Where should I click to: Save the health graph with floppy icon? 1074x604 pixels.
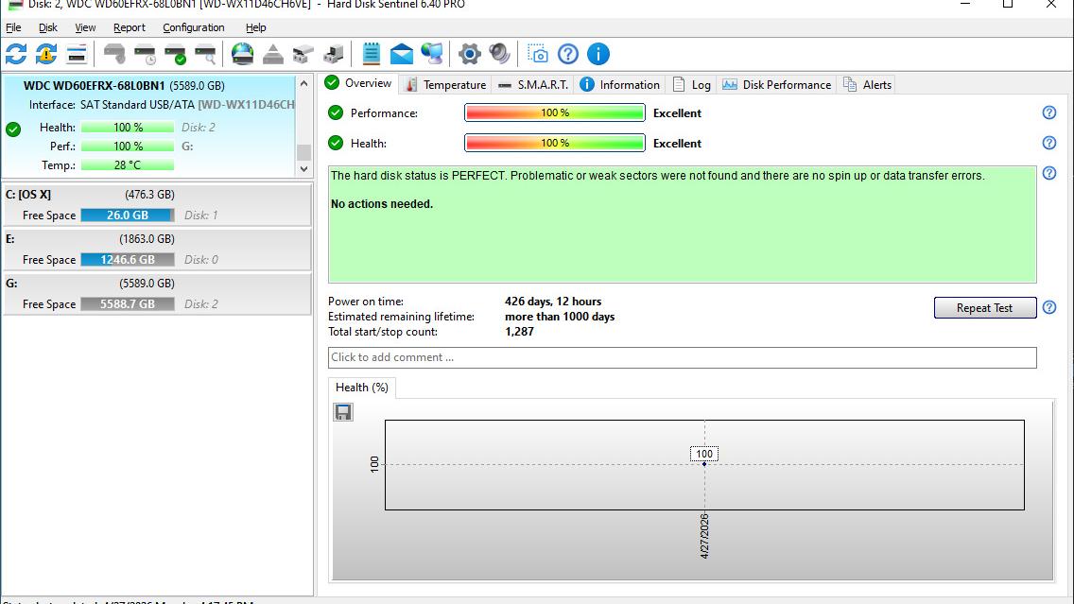[343, 411]
